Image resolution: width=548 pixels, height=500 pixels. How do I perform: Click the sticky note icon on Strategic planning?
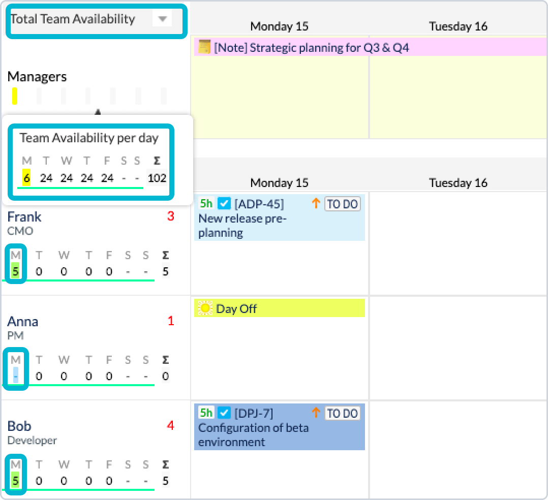pyautogui.click(x=204, y=47)
